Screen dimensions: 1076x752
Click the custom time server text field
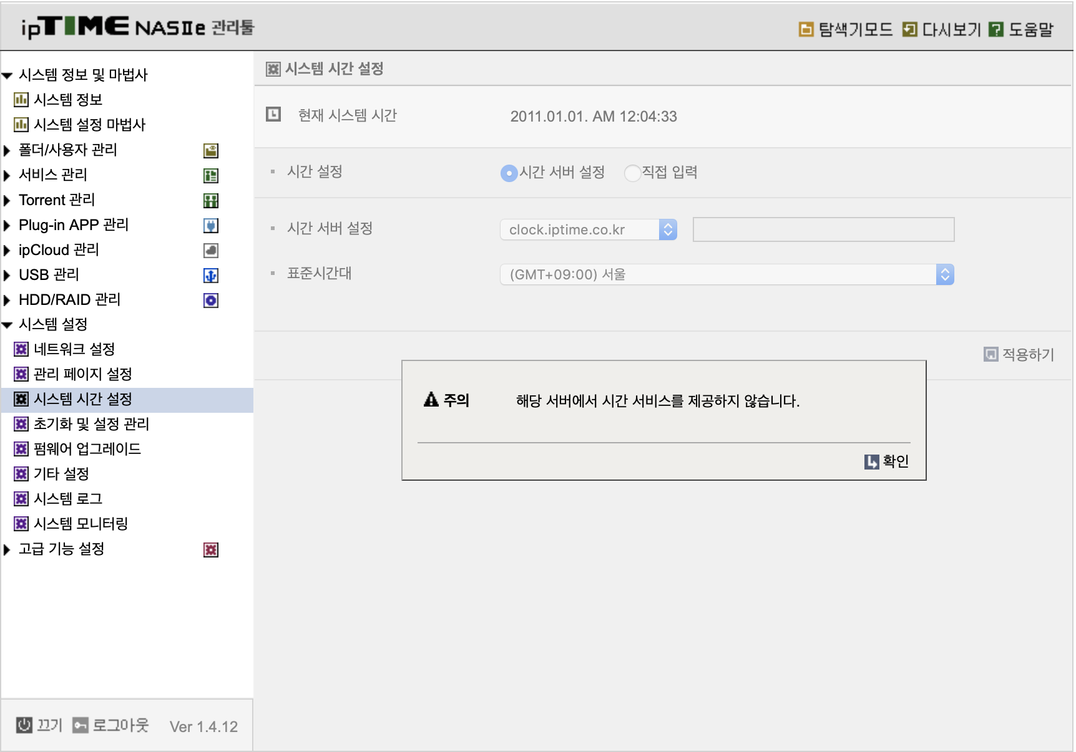pyautogui.click(x=823, y=229)
